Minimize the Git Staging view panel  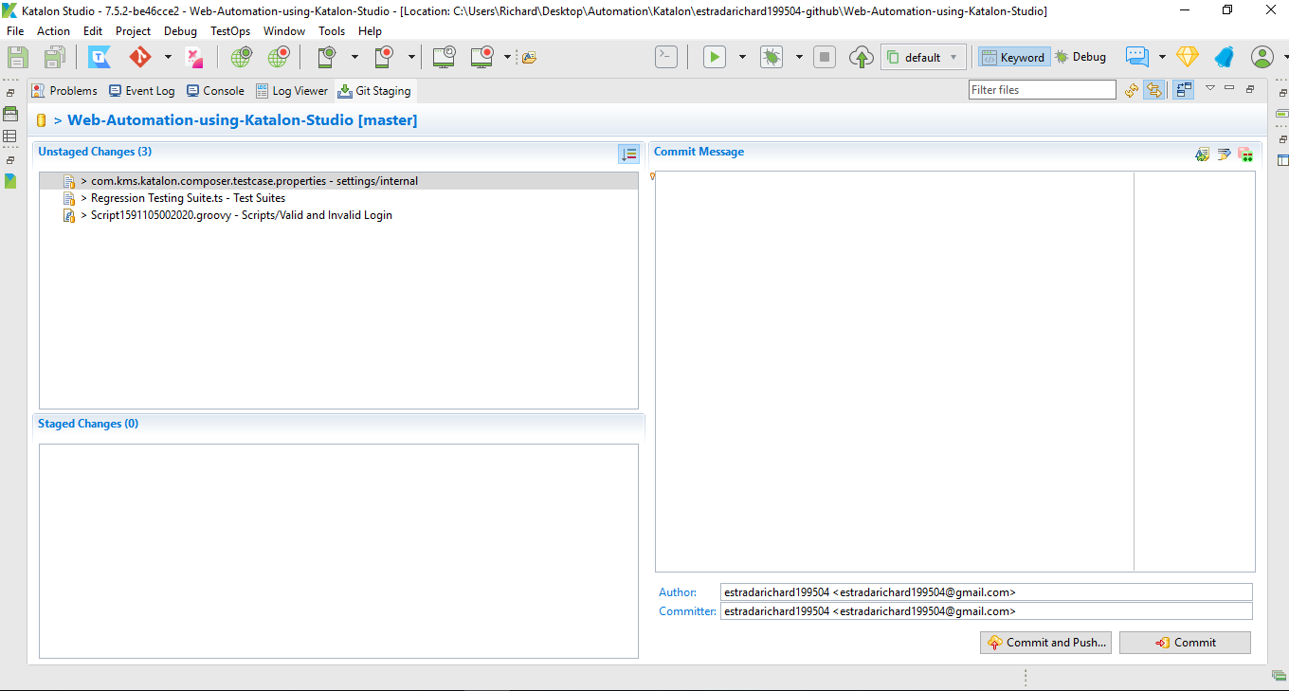pyautogui.click(x=1229, y=88)
